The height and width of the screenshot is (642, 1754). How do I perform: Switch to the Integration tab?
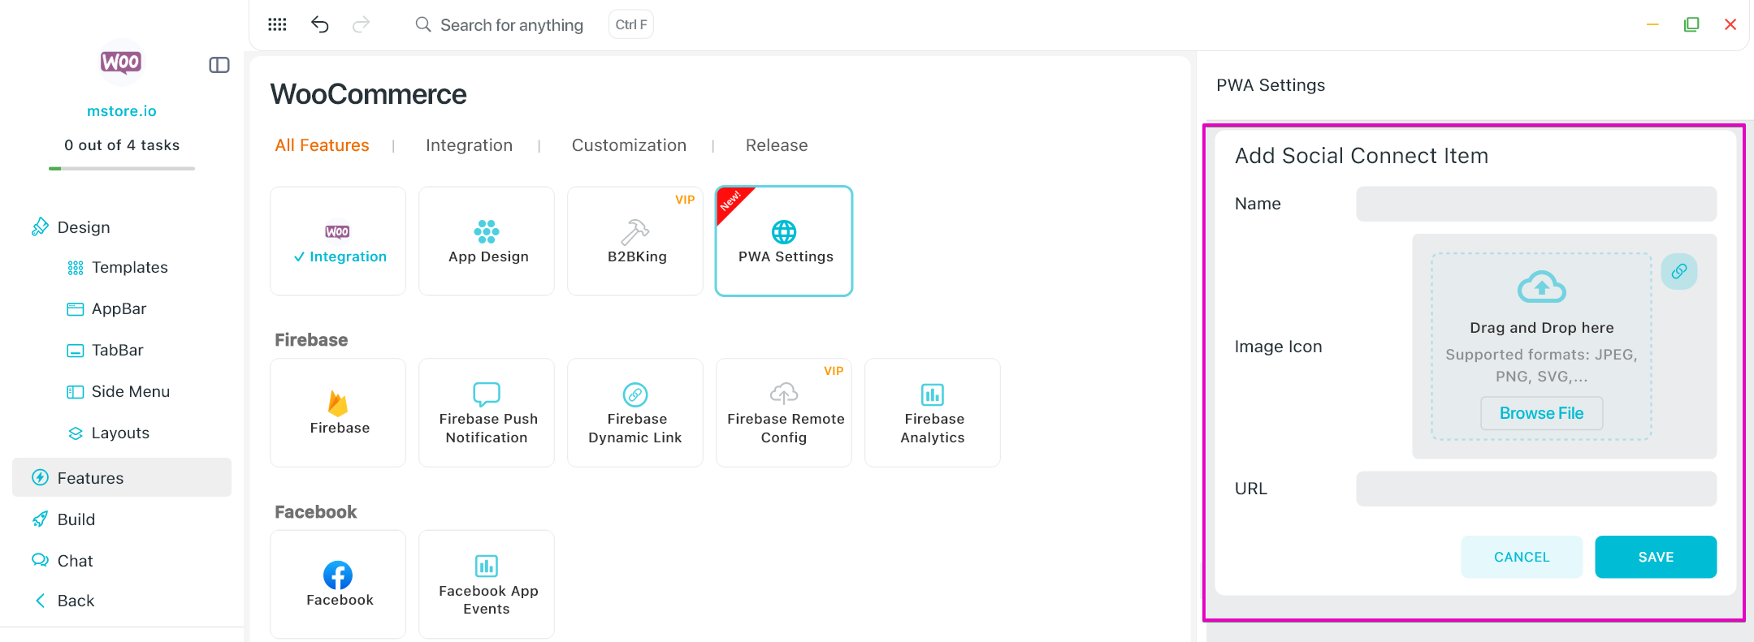pos(469,145)
